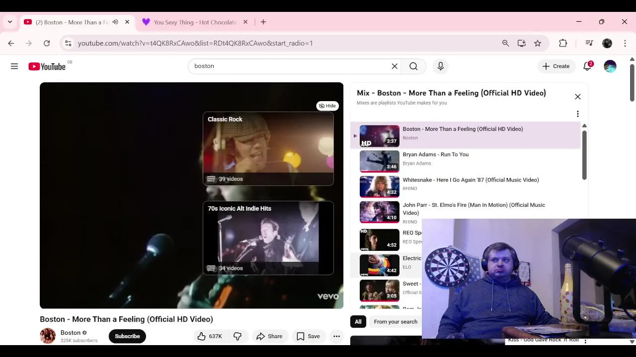636x357 pixels.
Task: Bookmark this page with the star
Action: click(538, 43)
